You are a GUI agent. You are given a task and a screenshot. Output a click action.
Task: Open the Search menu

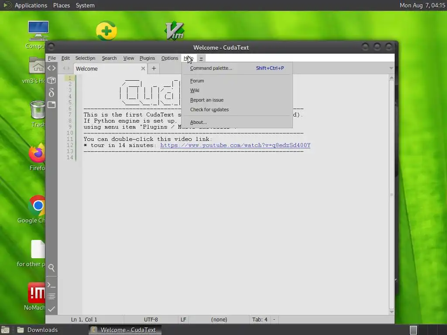pyautogui.click(x=109, y=58)
